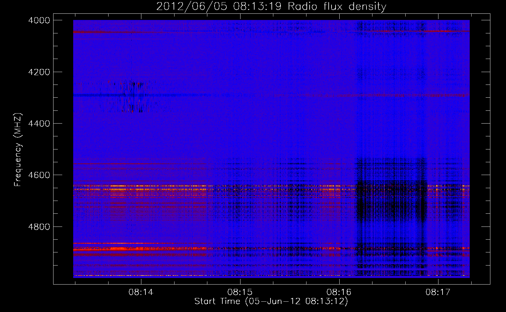Select the 'Start Time (05-Jun-12 08:13:12)' x-axis label
Viewport: 506px width, 312px height.
pos(271,301)
